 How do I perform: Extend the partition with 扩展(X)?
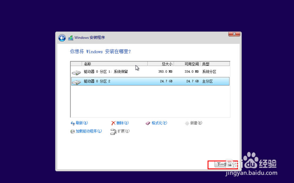tap(123, 131)
